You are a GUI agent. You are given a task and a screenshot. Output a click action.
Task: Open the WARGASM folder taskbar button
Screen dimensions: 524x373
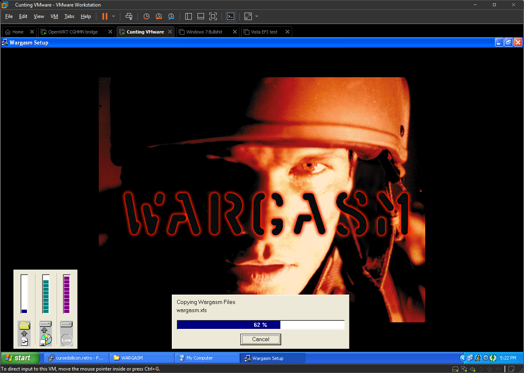pos(142,358)
